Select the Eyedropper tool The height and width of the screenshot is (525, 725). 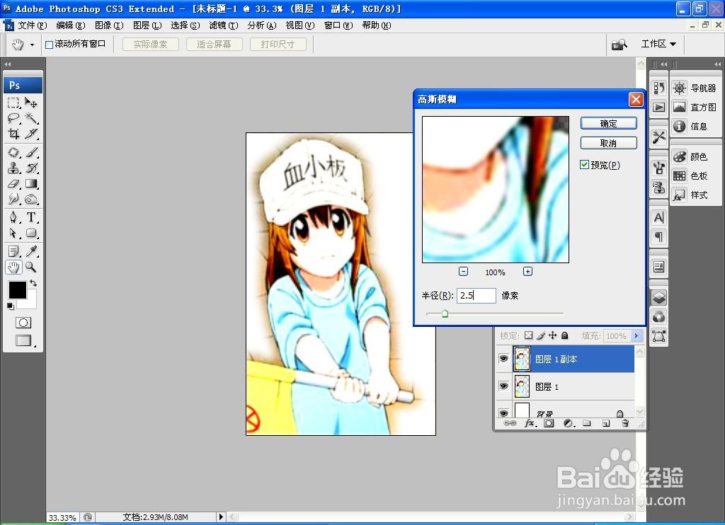click(31, 251)
